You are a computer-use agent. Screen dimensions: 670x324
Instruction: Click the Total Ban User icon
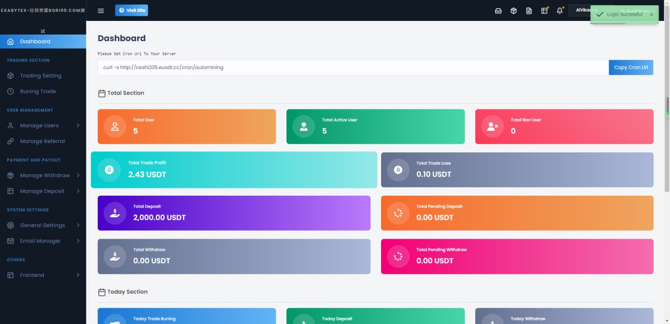click(492, 126)
